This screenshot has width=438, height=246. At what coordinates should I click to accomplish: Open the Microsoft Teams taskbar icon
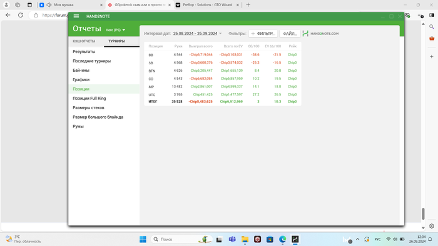click(x=232, y=239)
